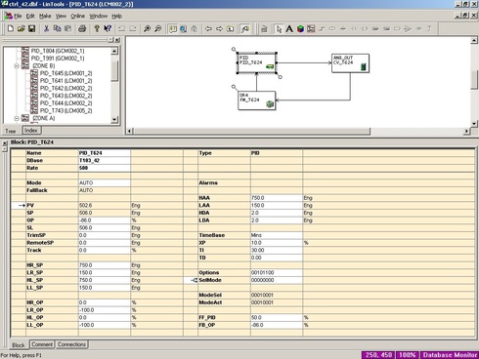The image size is (479, 359).
Task: Click the Database Monitor status label
Action: (x=450, y=355)
